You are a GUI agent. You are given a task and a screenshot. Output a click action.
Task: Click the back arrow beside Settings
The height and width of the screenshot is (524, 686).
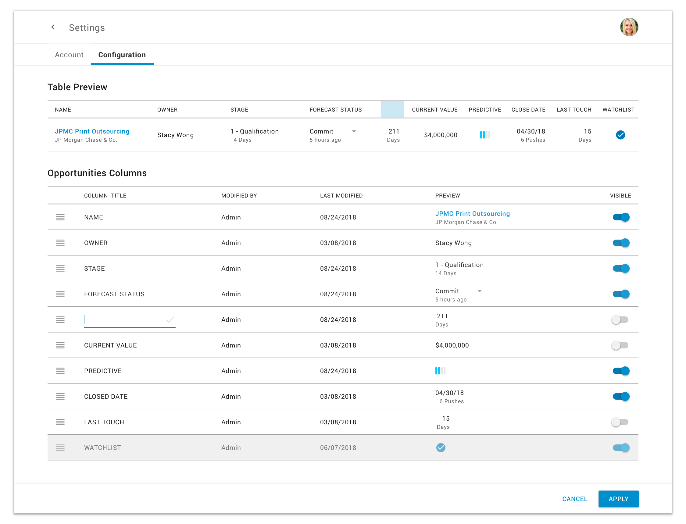53,27
